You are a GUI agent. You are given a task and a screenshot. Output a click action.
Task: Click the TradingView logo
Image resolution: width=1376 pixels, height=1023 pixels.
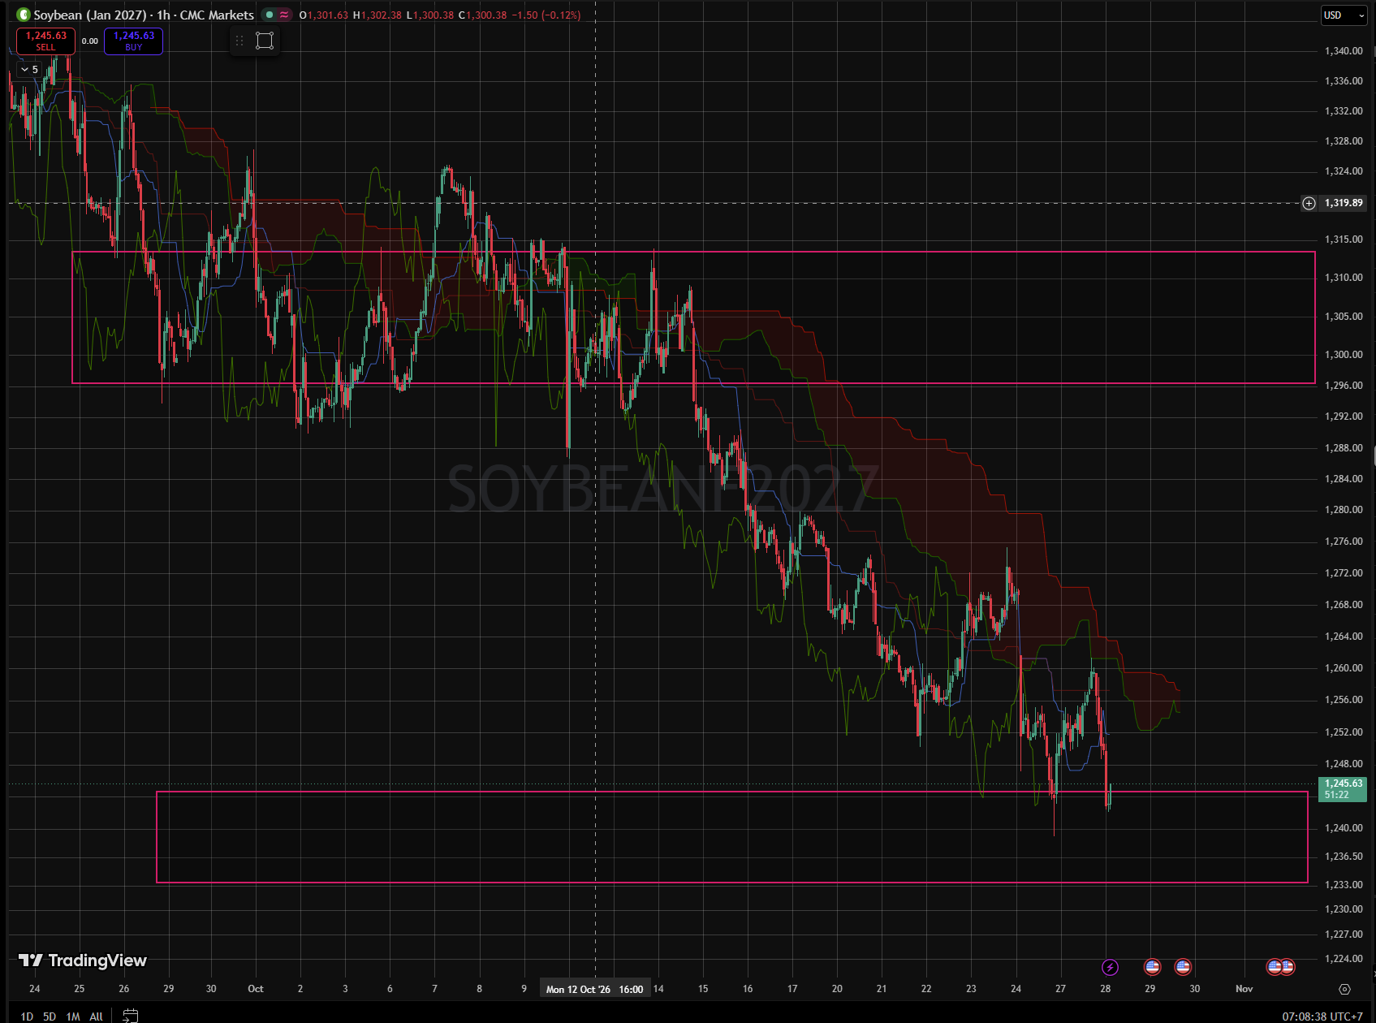[83, 960]
